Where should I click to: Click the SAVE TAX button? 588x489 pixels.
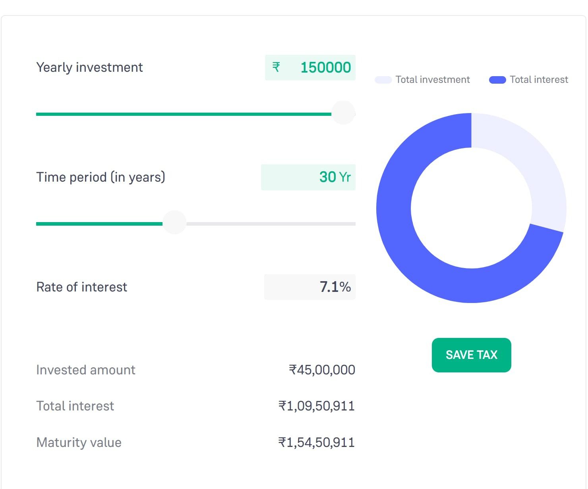point(471,355)
